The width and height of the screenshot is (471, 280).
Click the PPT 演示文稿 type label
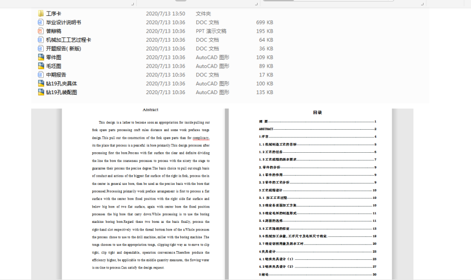coord(211,31)
